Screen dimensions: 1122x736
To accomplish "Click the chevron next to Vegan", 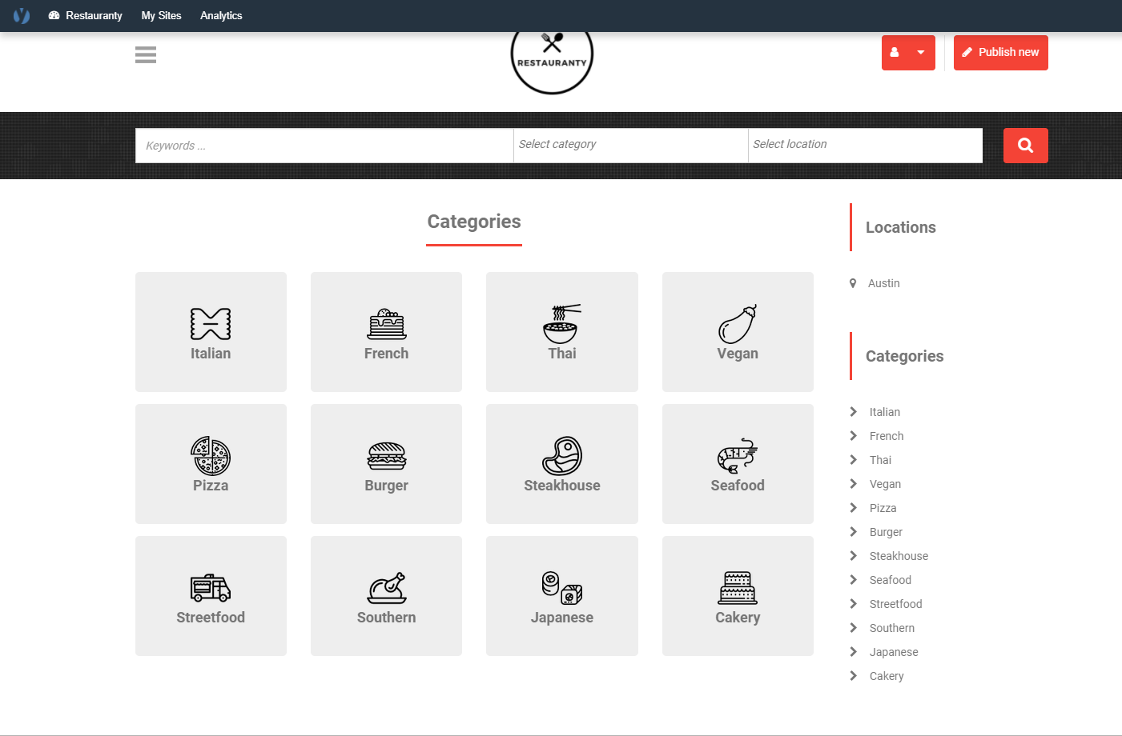I will [x=854, y=484].
